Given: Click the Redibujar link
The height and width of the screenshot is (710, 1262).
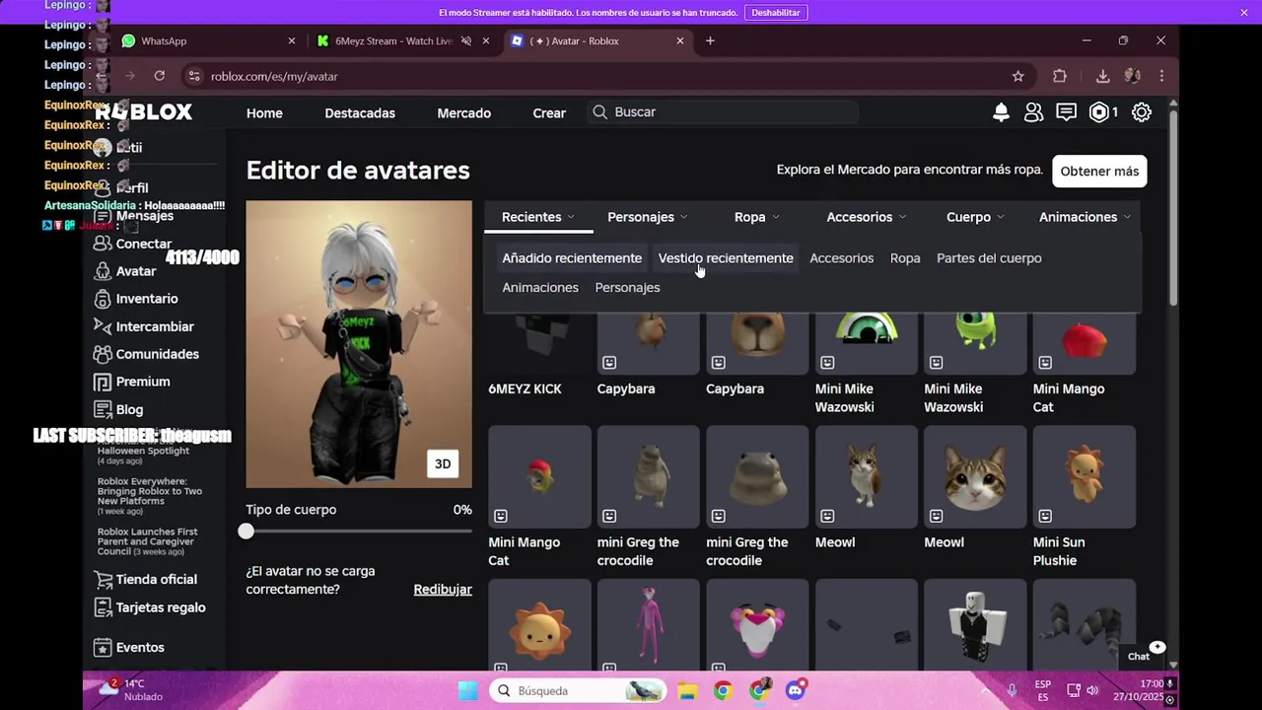Looking at the screenshot, I should 443,589.
